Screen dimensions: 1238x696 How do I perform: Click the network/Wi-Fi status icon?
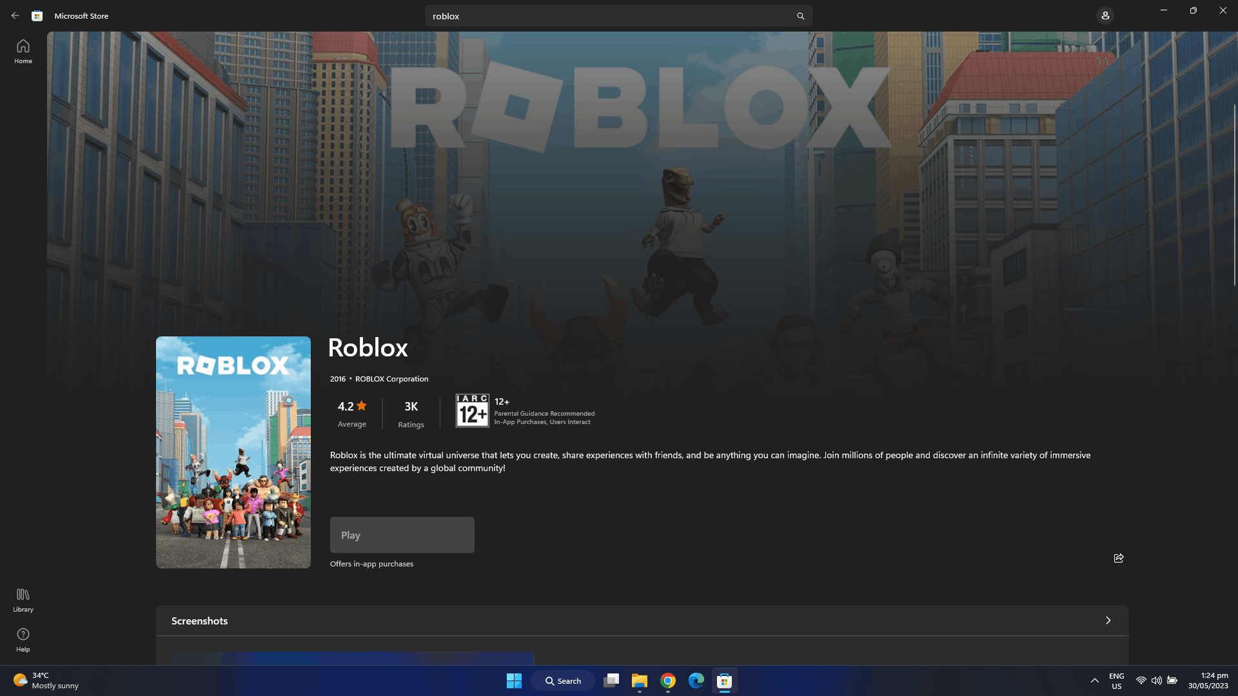1140,680
